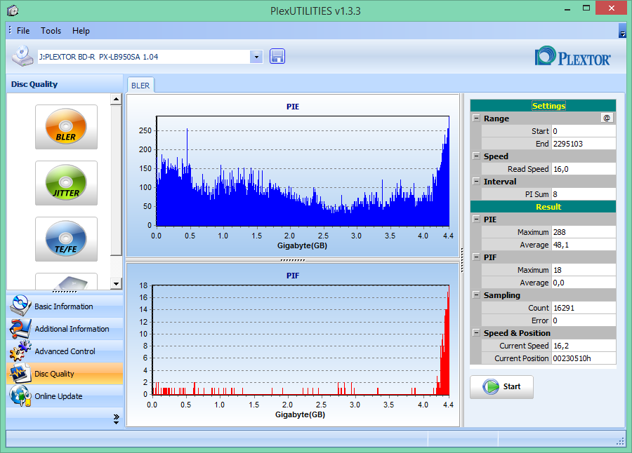Collapse the Speed settings group
This screenshot has width=632, height=453.
476,156
